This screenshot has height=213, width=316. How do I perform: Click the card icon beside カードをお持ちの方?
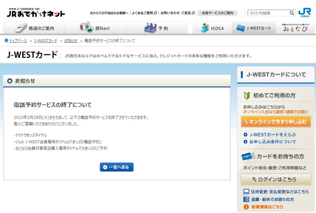(248, 156)
